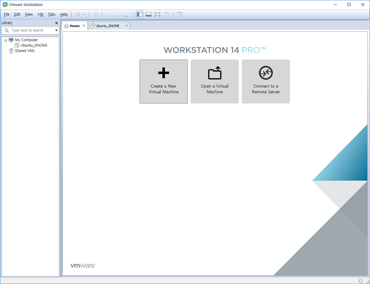Switch to the Ubuntu_GNOME tab
370x284 pixels.
[109, 26]
